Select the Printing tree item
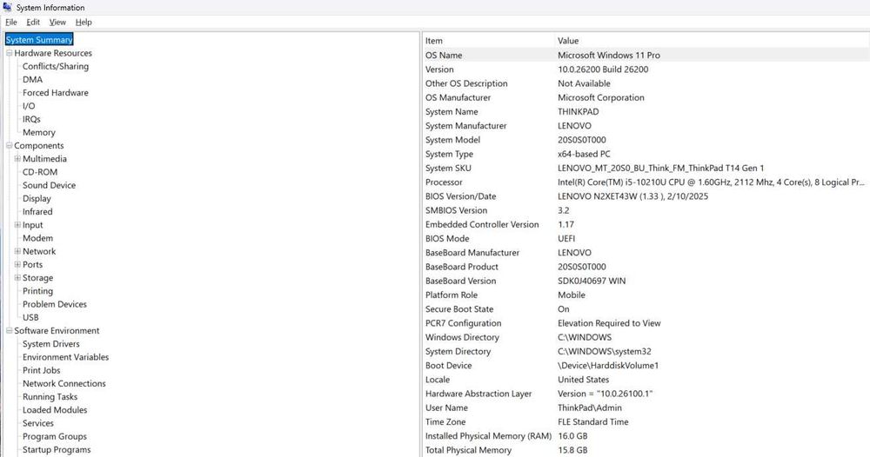 click(x=37, y=291)
